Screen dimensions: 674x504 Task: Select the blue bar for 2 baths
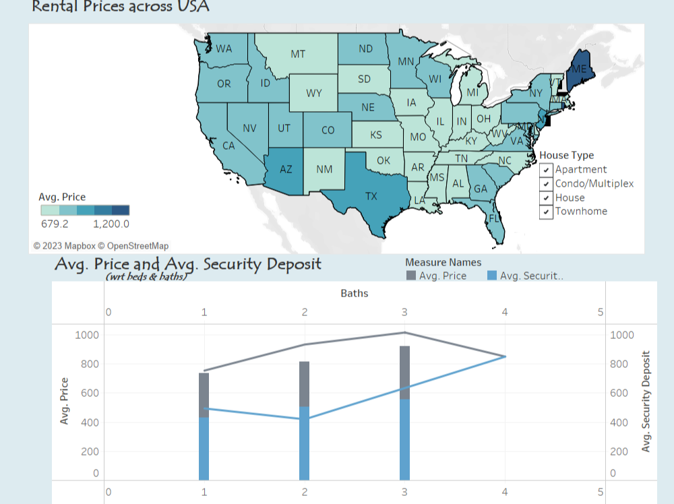pyautogui.click(x=305, y=443)
